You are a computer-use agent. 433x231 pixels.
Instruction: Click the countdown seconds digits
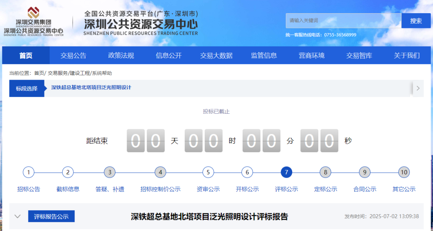coord(319,141)
